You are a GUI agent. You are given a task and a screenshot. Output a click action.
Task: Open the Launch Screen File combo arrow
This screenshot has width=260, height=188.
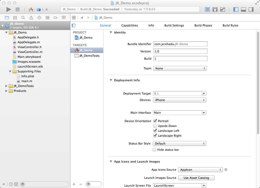[x=204, y=186]
